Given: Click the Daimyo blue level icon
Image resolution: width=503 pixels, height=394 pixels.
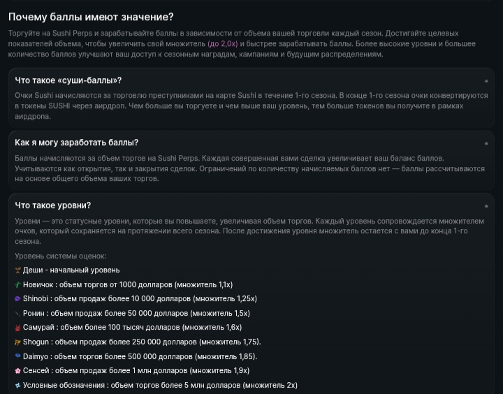Looking at the screenshot, I should pyautogui.click(x=17, y=356).
